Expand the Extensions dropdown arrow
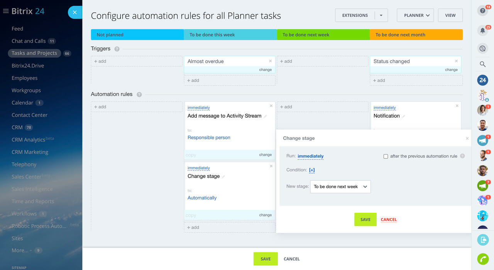494x270 pixels. (381, 15)
